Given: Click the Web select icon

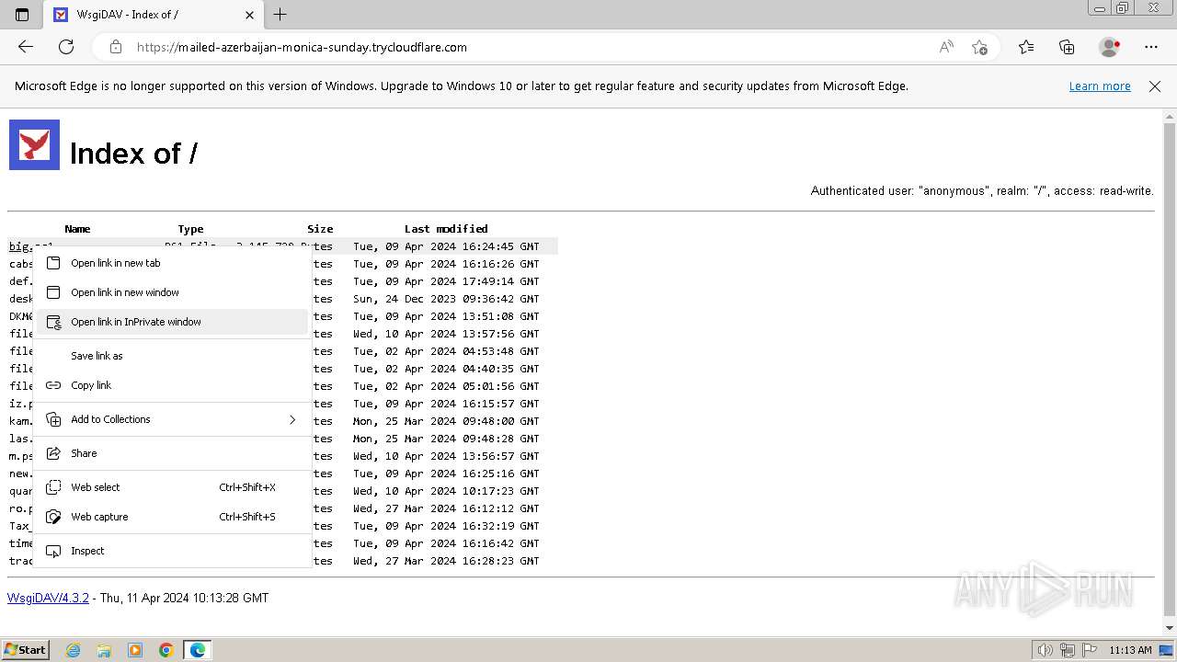Looking at the screenshot, I should pos(53,487).
